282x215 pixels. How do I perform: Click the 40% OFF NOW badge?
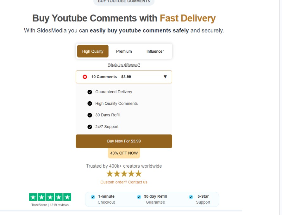point(124,153)
